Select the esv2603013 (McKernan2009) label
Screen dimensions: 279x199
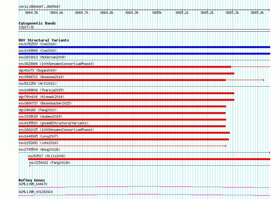42,57
